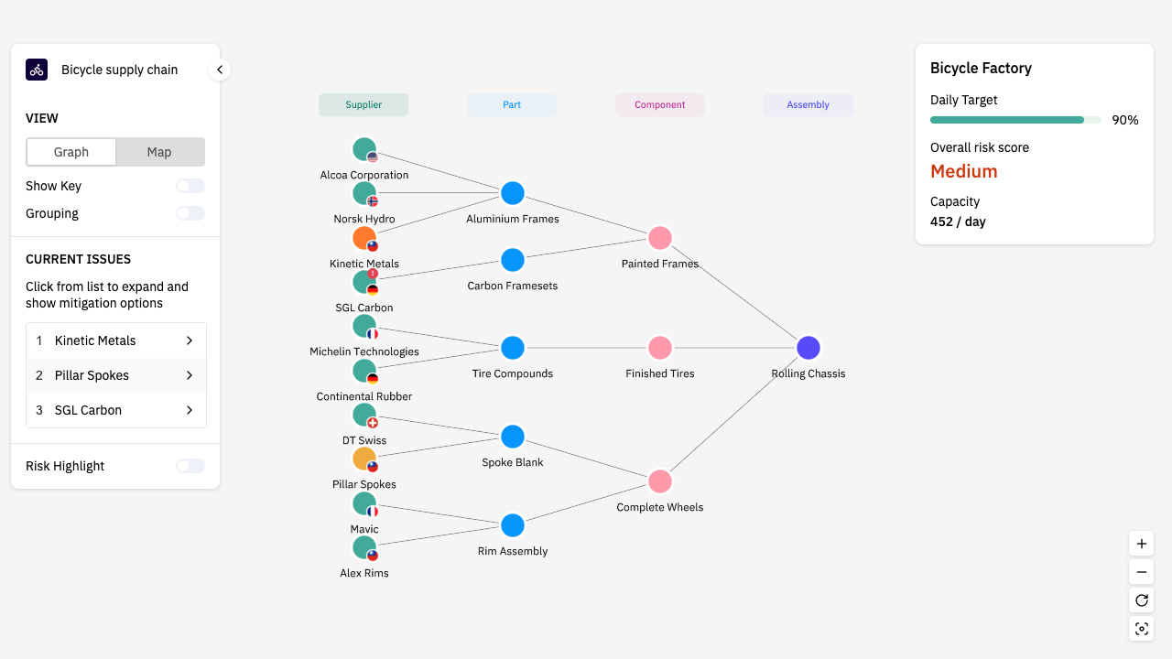Click the zoom in icon on the canvas
The height and width of the screenshot is (659, 1172).
1141,543
